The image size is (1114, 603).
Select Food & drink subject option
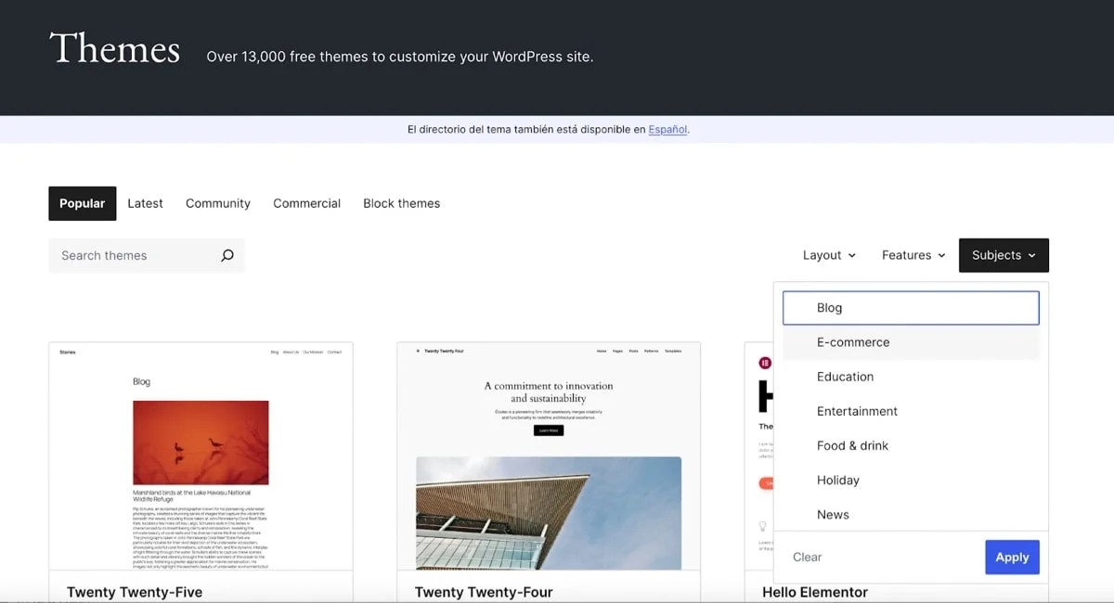click(911, 445)
